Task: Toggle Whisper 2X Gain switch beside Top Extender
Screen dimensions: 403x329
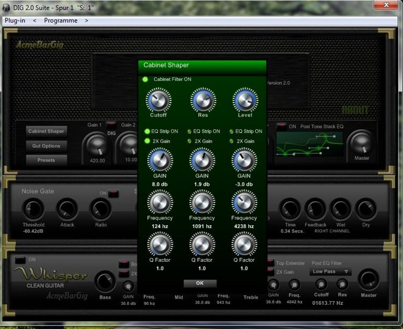Action: [270, 272]
